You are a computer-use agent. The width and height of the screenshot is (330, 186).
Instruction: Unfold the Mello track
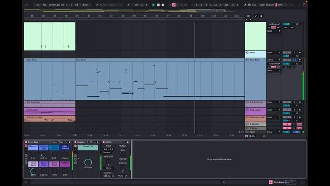(x=247, y=52)
